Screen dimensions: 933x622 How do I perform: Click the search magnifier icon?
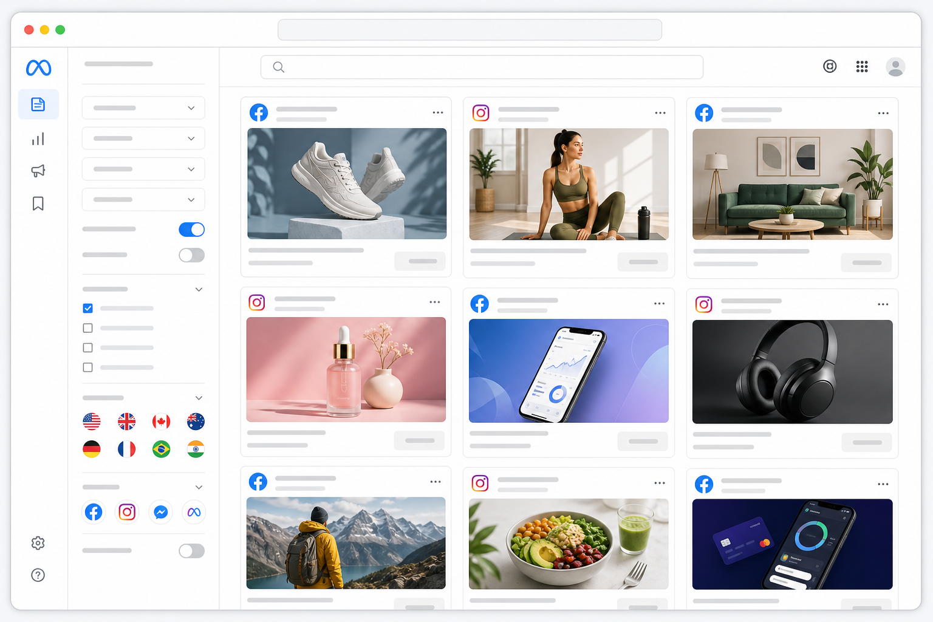point(279,67)
